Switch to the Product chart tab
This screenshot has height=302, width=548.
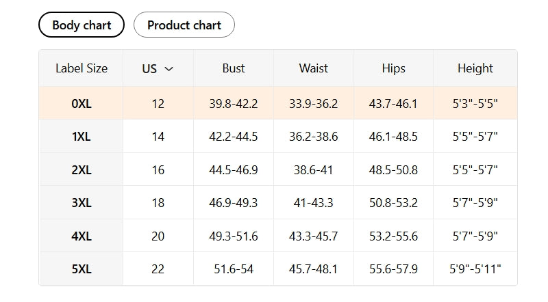tap(184, 25)
